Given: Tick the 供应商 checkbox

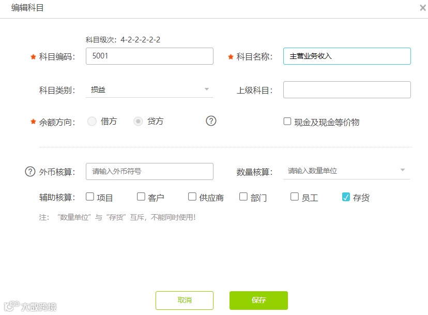Looking at the screenshot, I should coord(192,197).
